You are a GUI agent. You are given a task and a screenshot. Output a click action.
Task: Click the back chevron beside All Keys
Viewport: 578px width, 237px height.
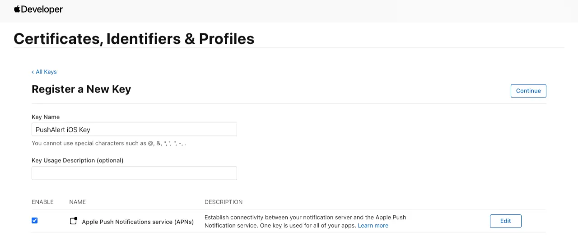pos(33,72)
